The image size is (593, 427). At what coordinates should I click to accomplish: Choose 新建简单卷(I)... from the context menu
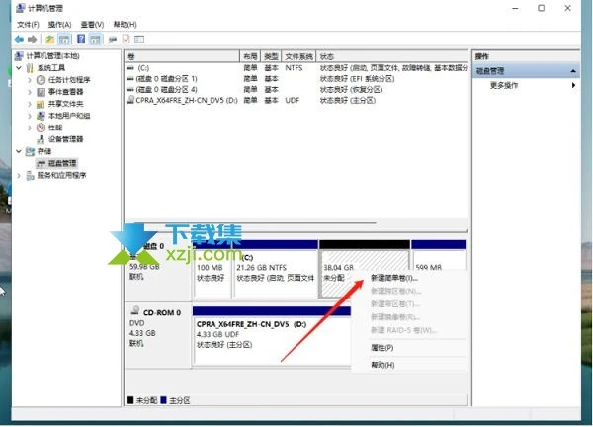coord(394,278)
